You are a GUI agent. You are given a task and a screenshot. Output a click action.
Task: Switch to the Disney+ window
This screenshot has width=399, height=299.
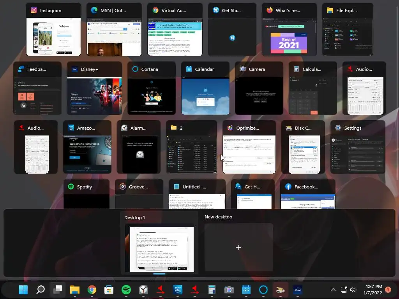tap(94, 88)
